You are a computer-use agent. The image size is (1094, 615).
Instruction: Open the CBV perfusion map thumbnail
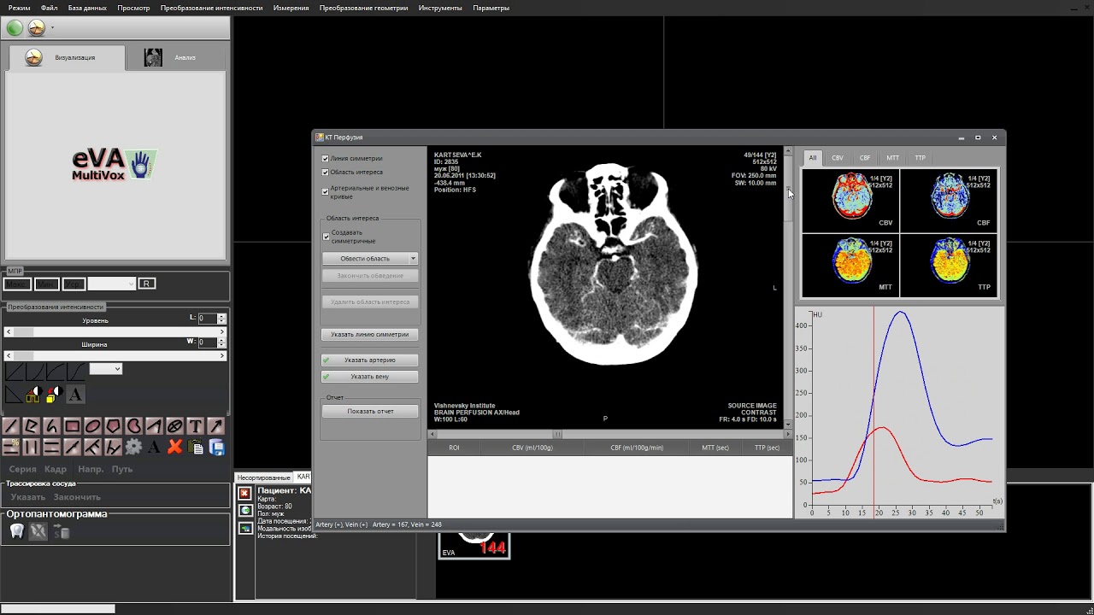point(851,201)
